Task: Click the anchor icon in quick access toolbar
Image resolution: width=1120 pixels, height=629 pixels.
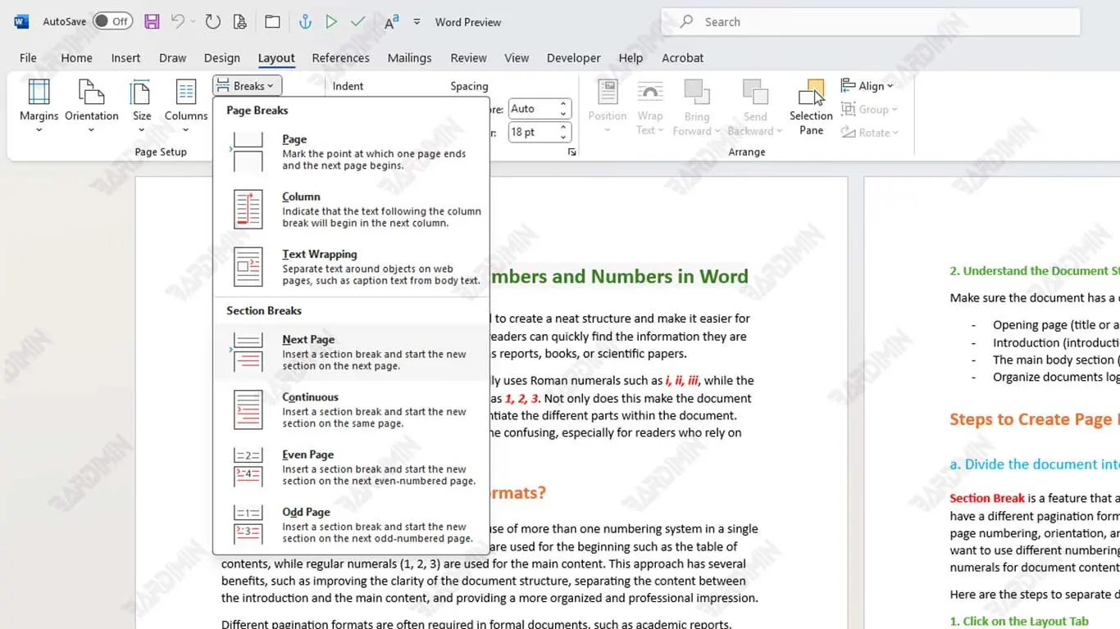Action: point(305,22)
